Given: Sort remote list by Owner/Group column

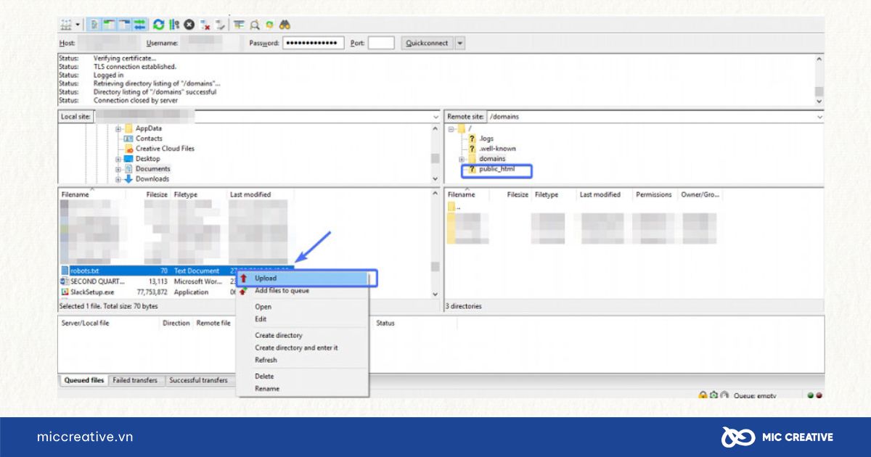Looking at the screenshot, I should pos(700,194).
